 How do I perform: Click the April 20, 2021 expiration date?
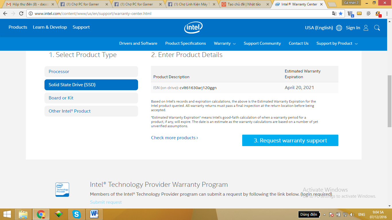(x=299, y=88)
